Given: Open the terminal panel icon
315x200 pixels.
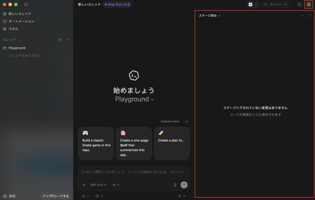Looking at the screenshot, I should click(299, 5).
